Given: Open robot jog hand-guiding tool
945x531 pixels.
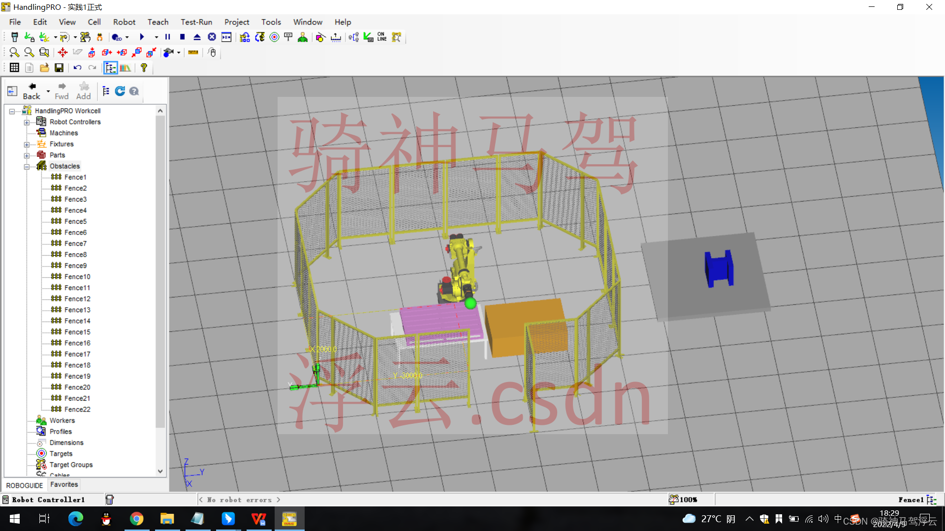Looking at the screenshot, I should click(85, 37).
